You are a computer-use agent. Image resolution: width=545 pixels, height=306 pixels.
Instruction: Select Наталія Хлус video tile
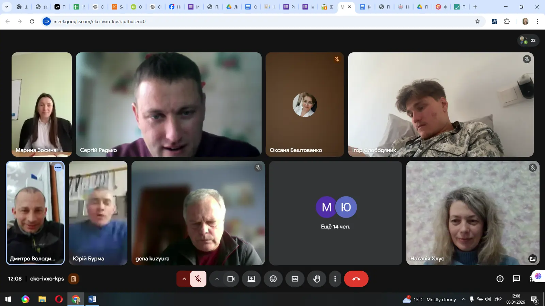click(x=473, y=213)
